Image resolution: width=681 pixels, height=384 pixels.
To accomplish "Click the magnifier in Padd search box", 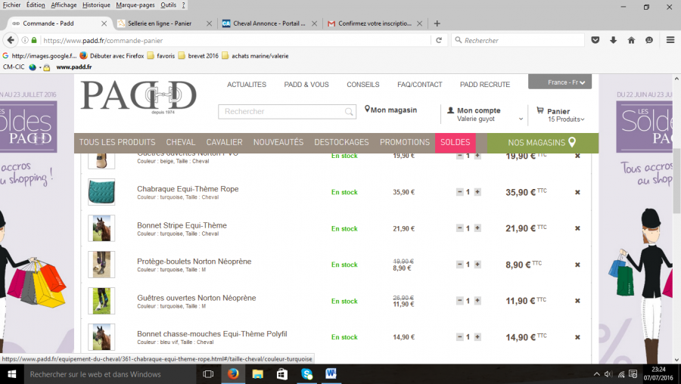I will click(x=349, y=112).
